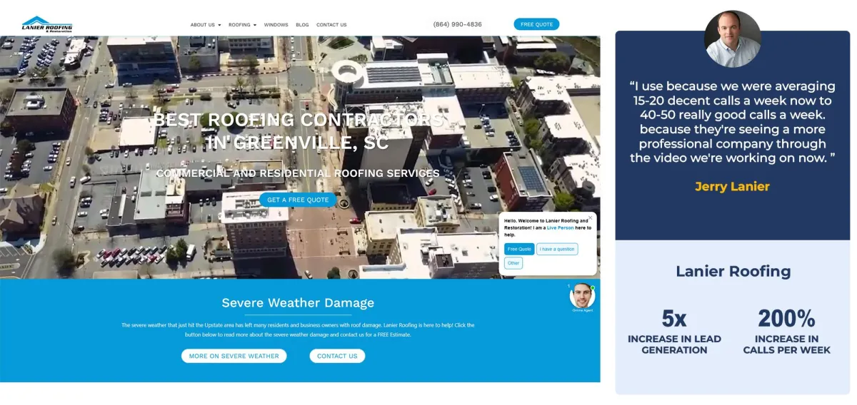Click Commercial and Residential Roofing Services text
Viewport: 857px width, 405px height.
point(298,173)
